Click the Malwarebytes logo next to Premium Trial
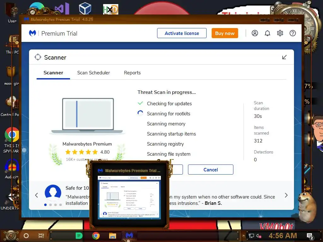Viewport: 323px width, 242px height. tap(32, 33)
